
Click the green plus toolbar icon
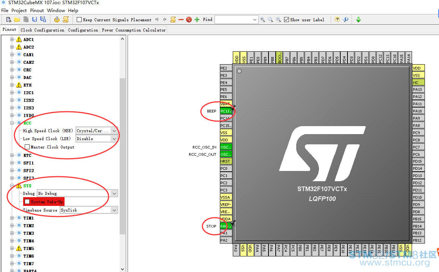[x=197, y=20]
